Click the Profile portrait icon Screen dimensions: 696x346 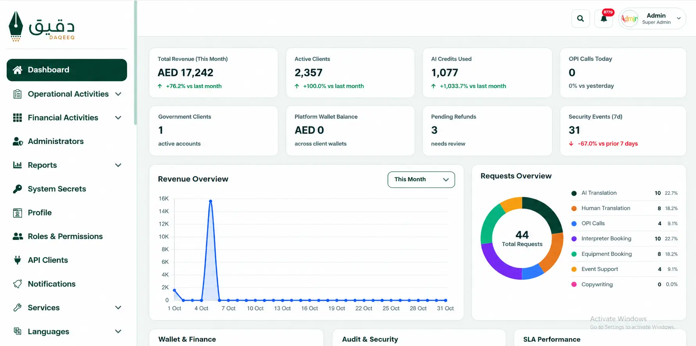coord(18,213)
